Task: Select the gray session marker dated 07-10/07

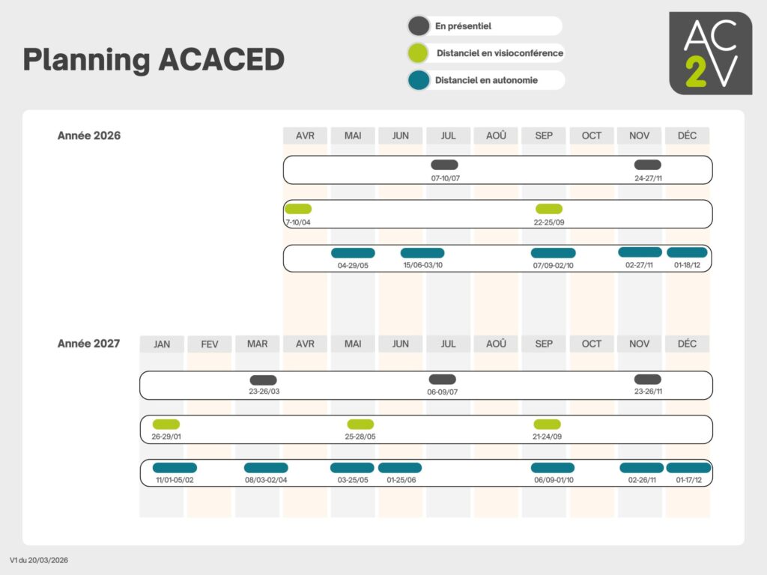Action: click(444, 165)
